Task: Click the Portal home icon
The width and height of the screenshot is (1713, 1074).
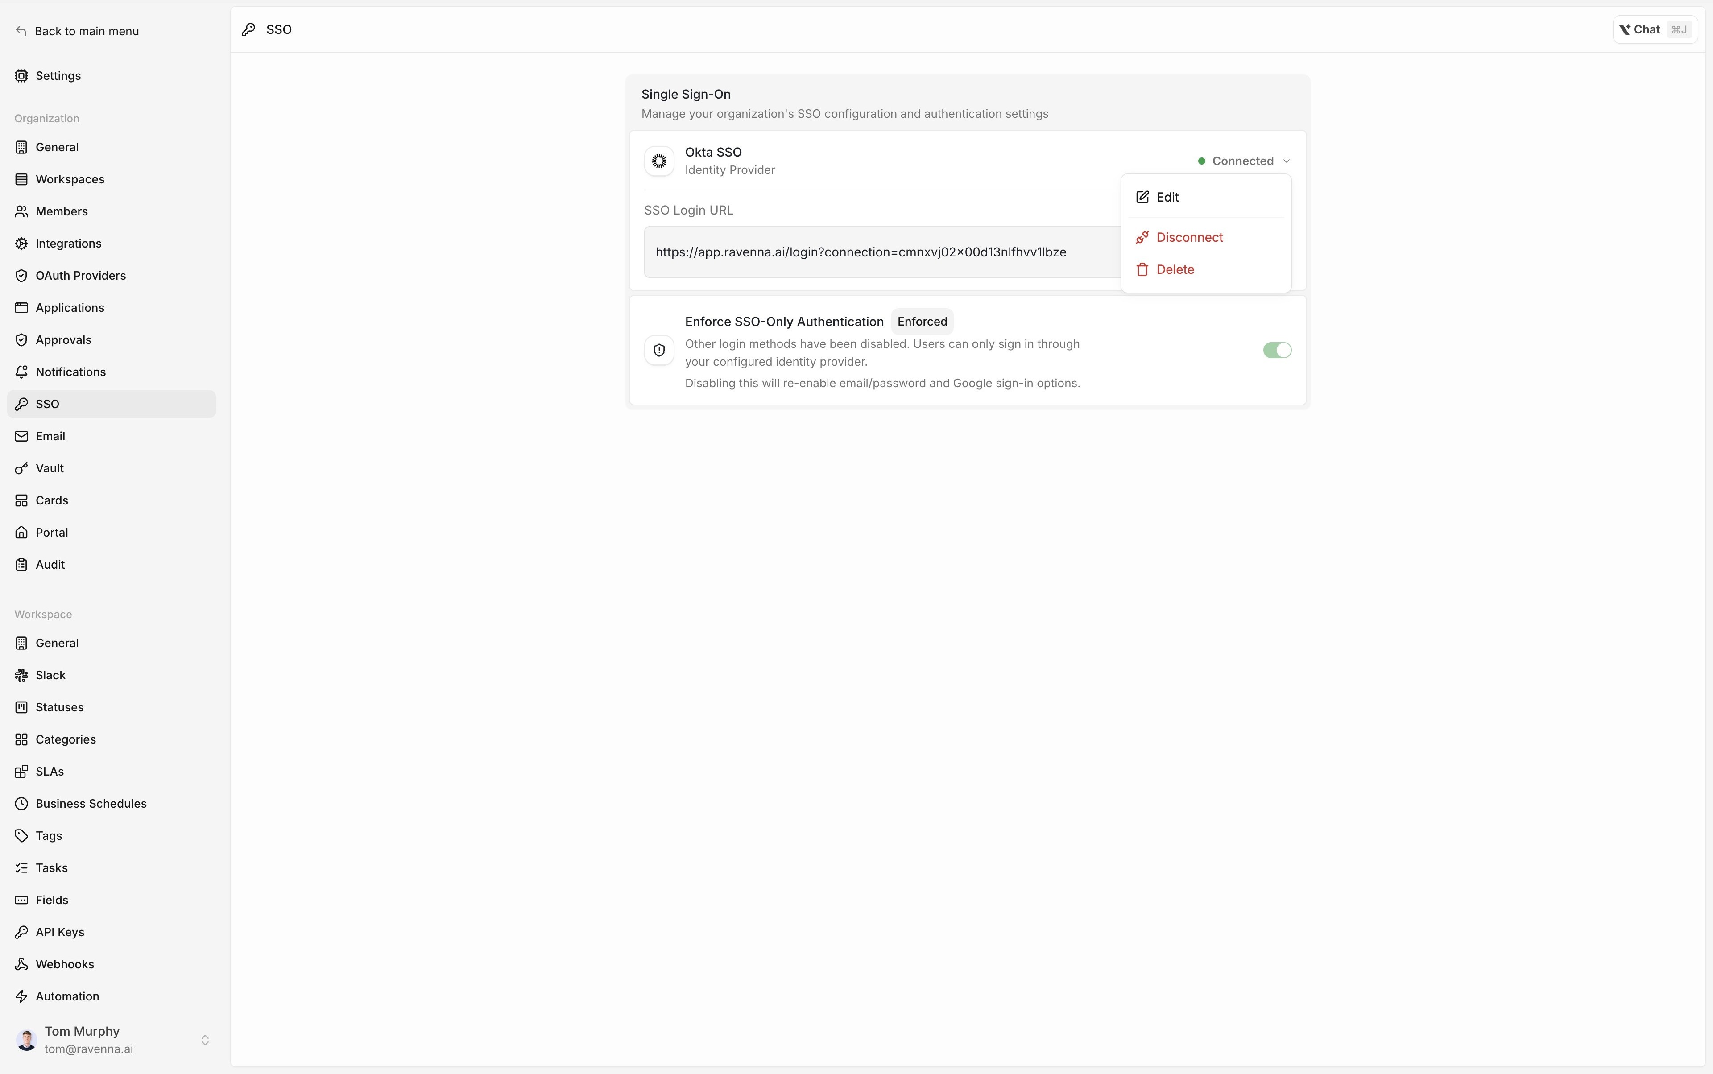Action: [x=21, y=532]
